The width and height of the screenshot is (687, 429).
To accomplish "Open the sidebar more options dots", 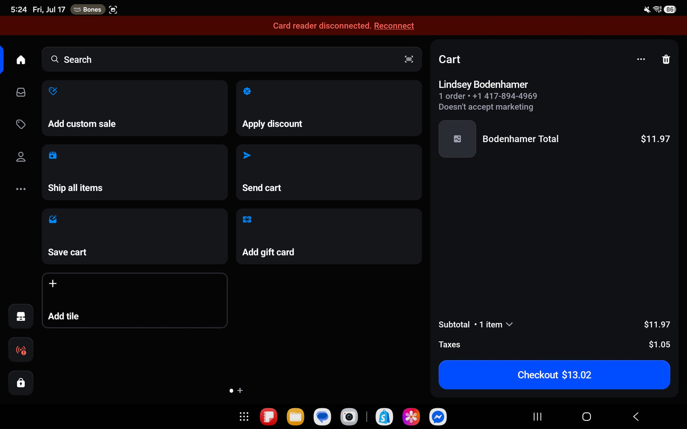I will click(x=21, y=189).
